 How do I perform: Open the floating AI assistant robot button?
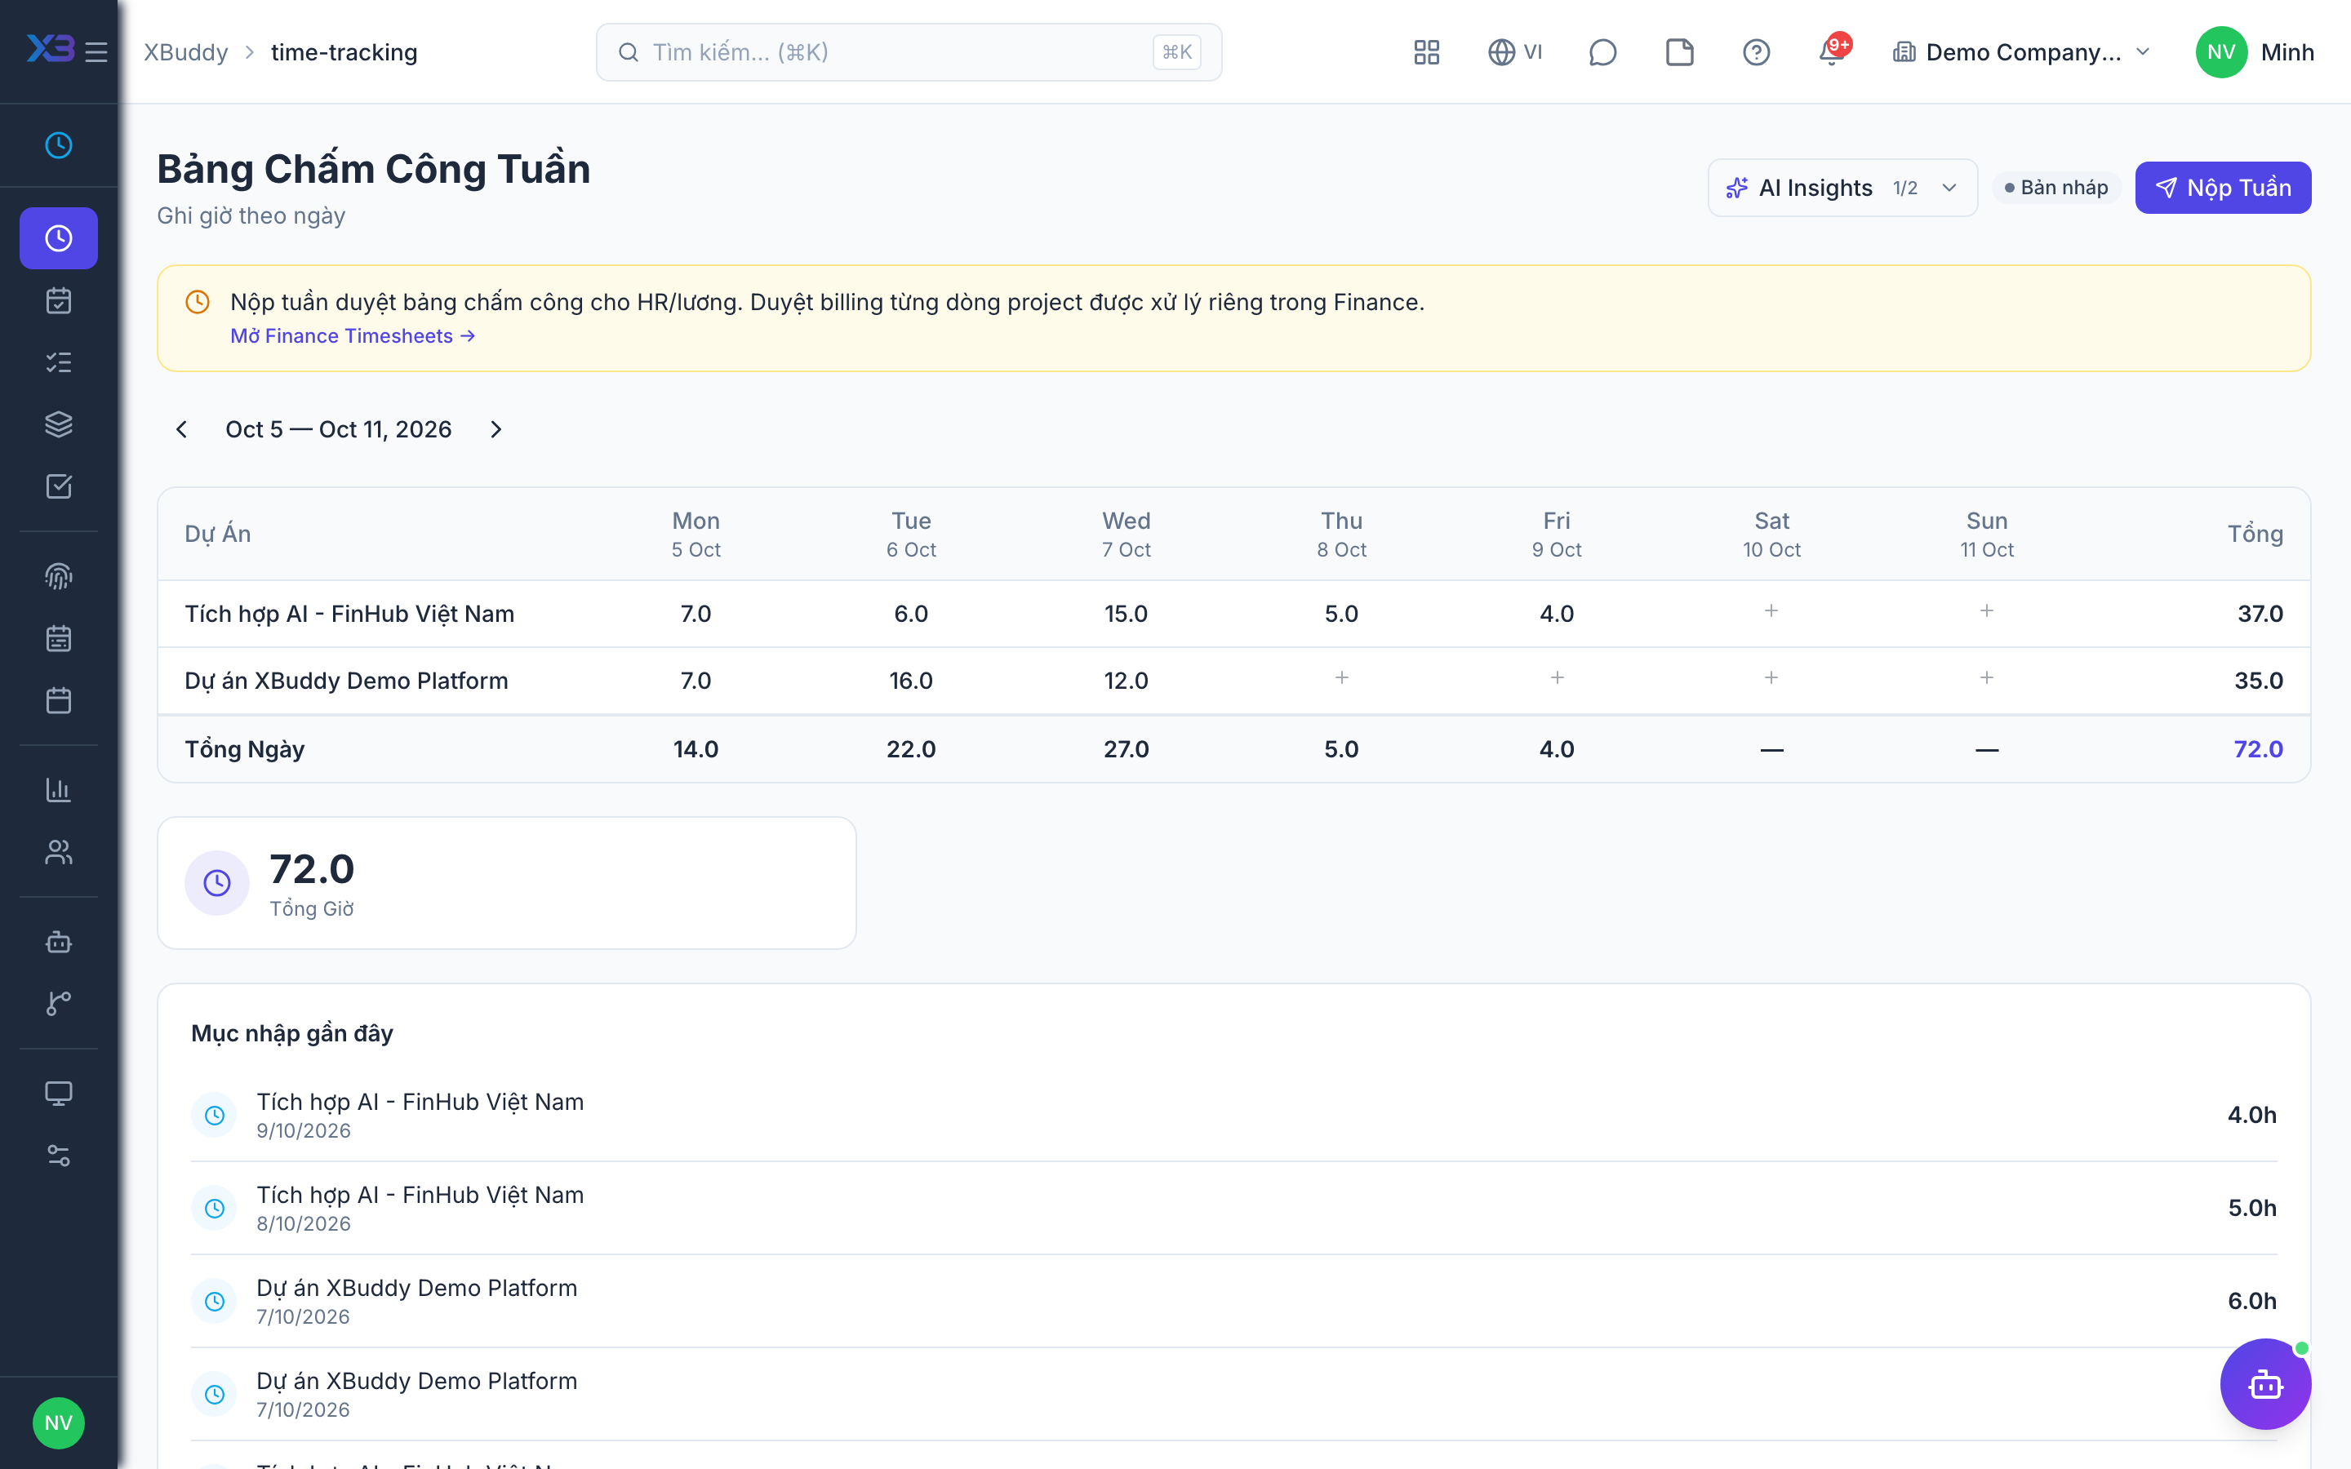point(2264,1383)
